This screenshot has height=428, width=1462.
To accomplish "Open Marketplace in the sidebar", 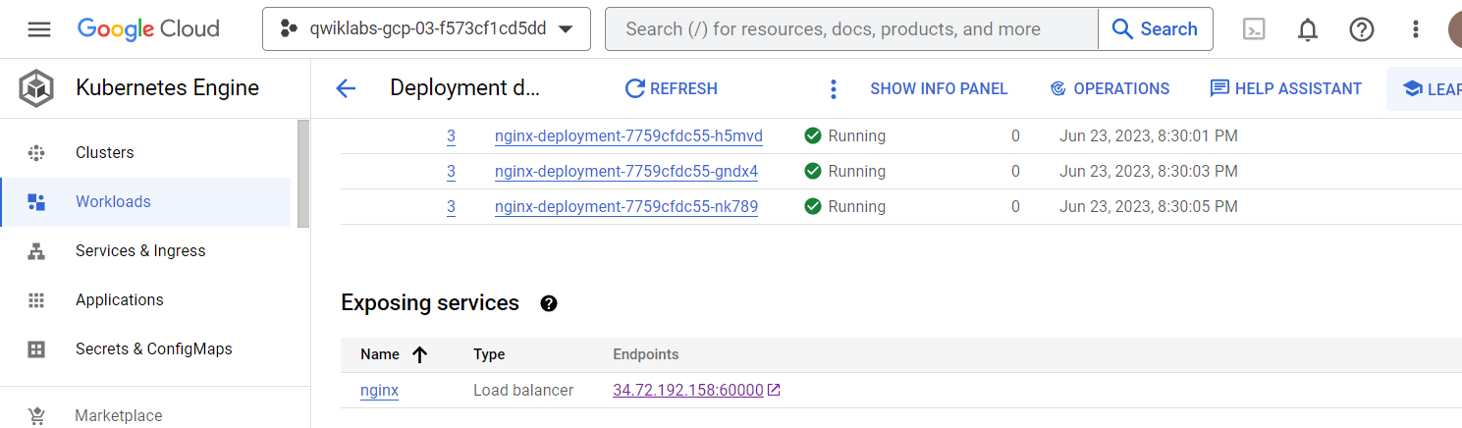I will coord(119,415).
